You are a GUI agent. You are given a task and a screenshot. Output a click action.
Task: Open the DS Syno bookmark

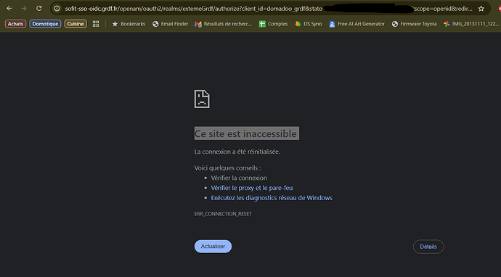coord(309,24)
